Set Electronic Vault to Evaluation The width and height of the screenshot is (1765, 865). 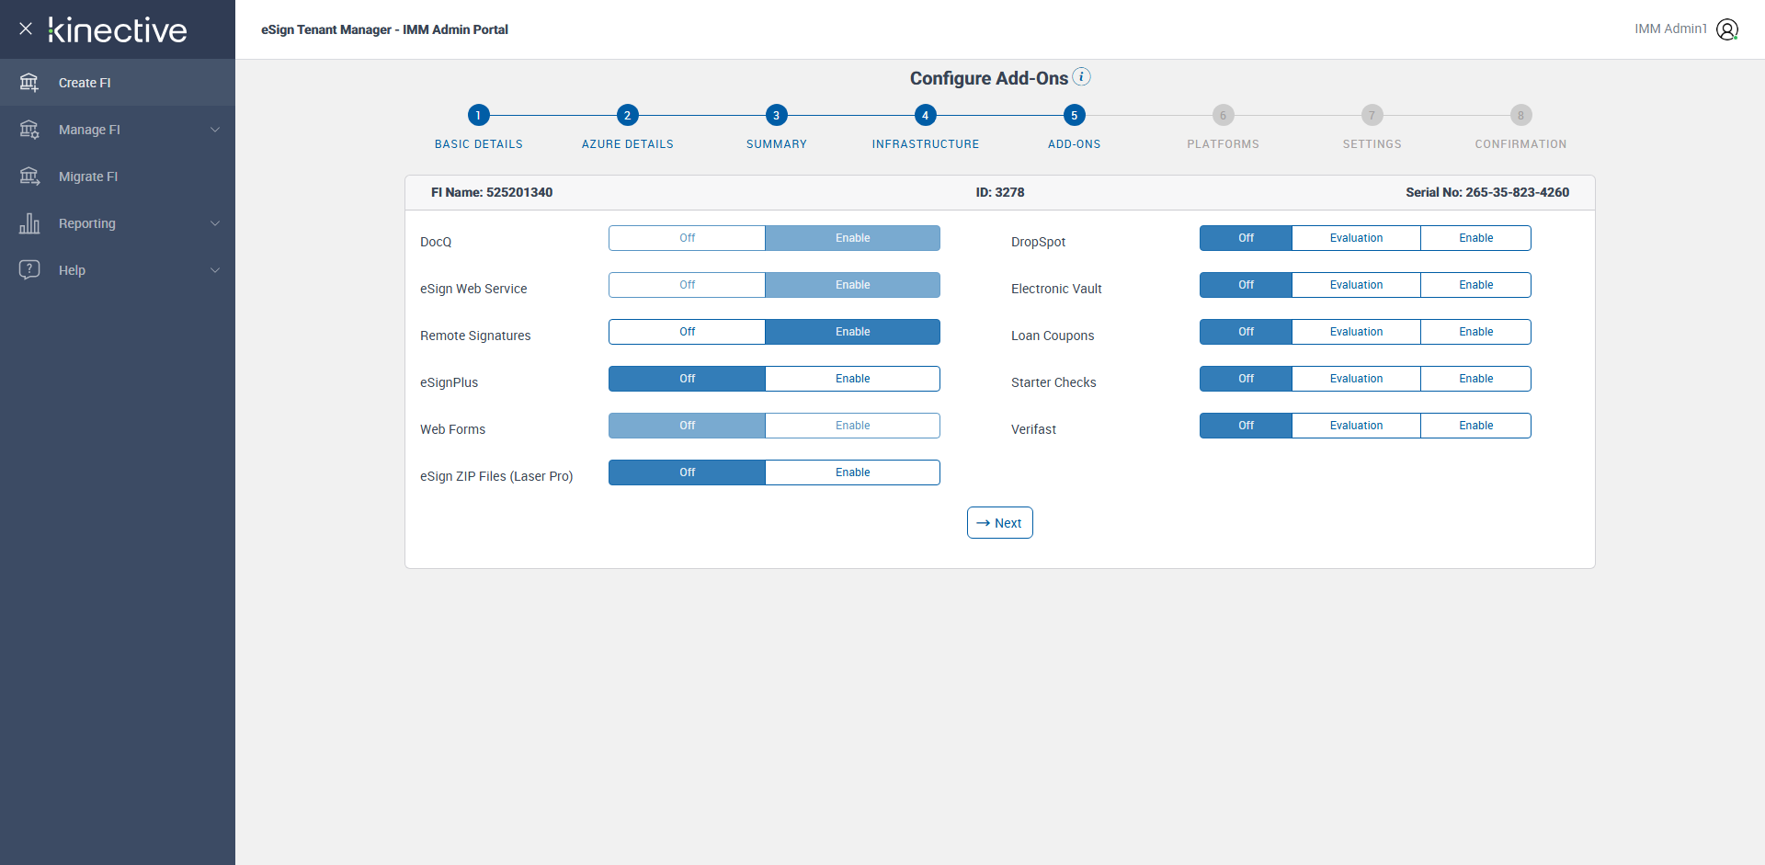pos(1356,285)
